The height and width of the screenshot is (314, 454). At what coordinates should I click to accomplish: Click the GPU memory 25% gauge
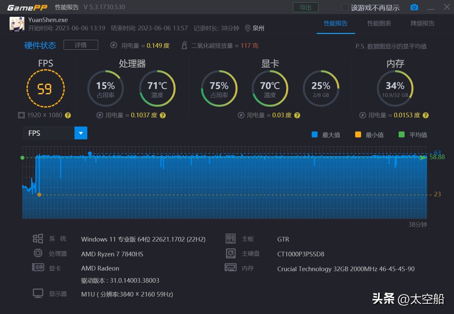[x=321, y=88]
